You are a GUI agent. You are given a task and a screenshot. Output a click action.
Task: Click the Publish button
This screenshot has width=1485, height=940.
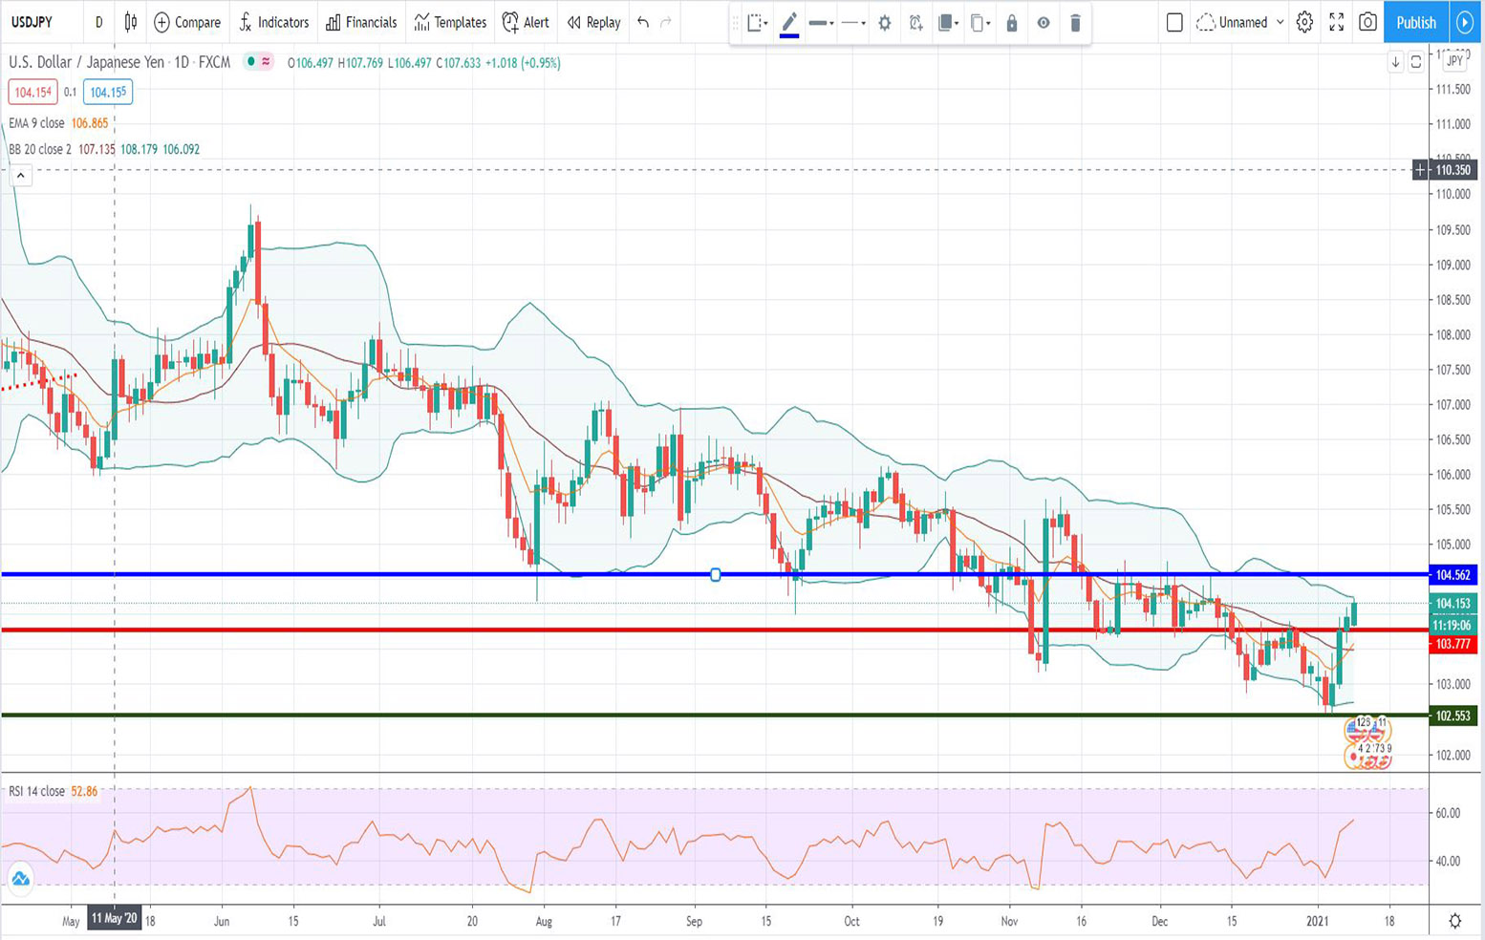click(1415, 22)
